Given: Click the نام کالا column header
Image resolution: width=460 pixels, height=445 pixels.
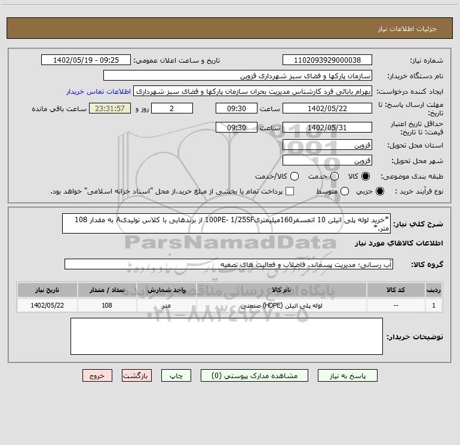Looking at the screenshot, I should click(281, 290).
